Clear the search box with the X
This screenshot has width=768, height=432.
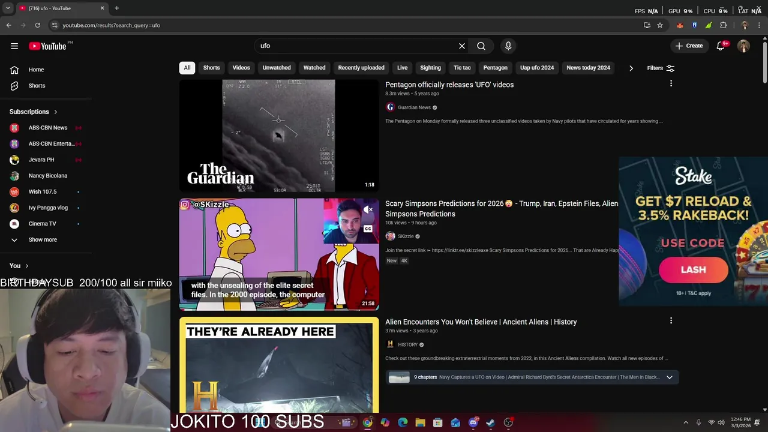pos(462,46)
